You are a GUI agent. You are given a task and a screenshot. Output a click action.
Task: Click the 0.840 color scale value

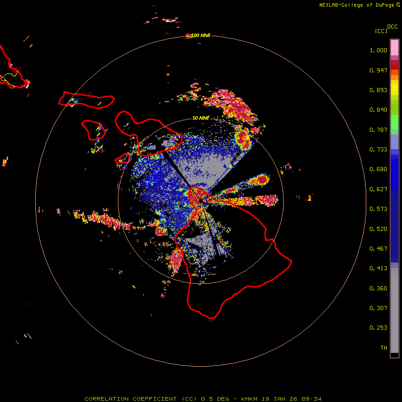378,110
